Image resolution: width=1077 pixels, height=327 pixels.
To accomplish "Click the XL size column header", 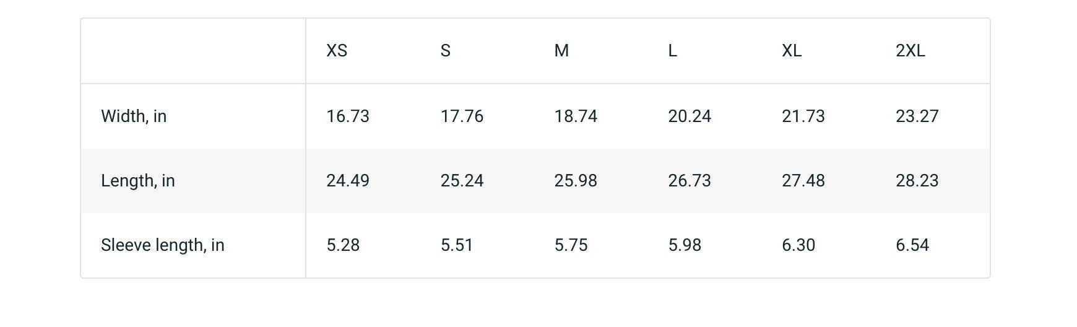I will coord(792,51).
